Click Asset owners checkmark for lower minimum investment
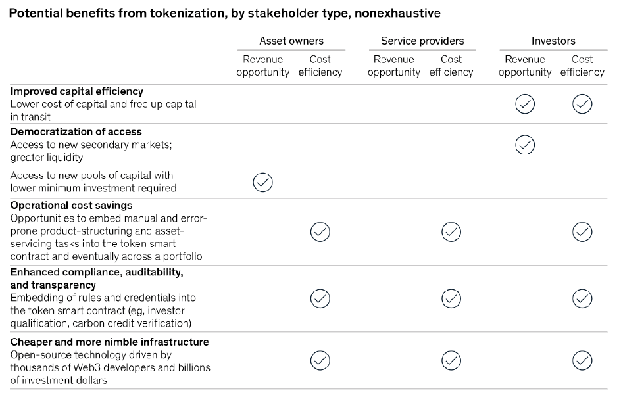This screenshot has height=399, width=621. click(262, 182)
